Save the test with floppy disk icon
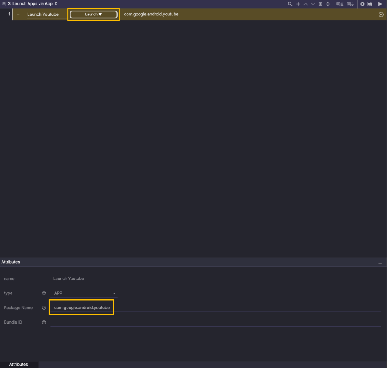The width and height of the screenshot is (387, 368). point(370,4)
